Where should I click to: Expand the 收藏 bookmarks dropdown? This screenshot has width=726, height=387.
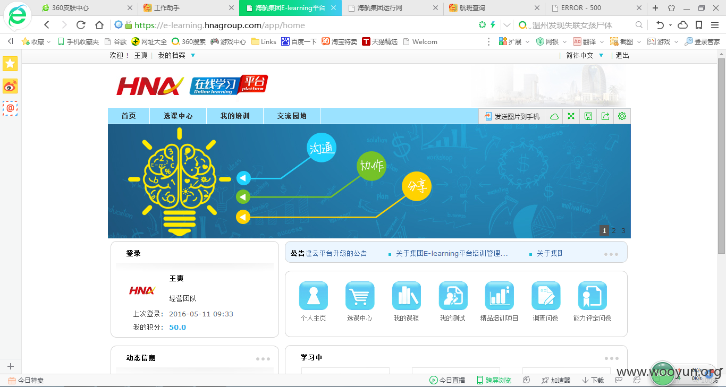pyautogui.click(x=48, y=41)
